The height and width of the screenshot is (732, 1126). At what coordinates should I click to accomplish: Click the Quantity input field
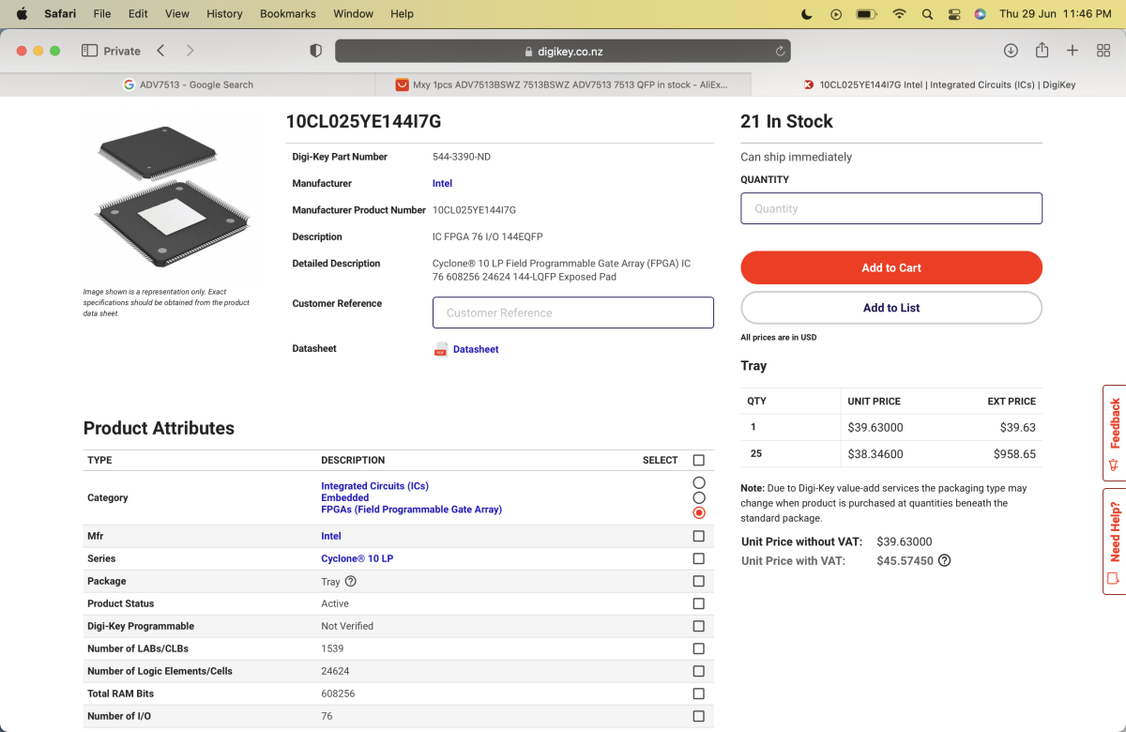click(x=891, y=208)
